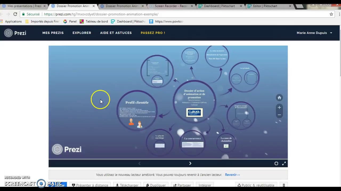Close the Screen Recorder tab
Image resolution: width=341 pixels, height=191 pixels.
point(192,6)
